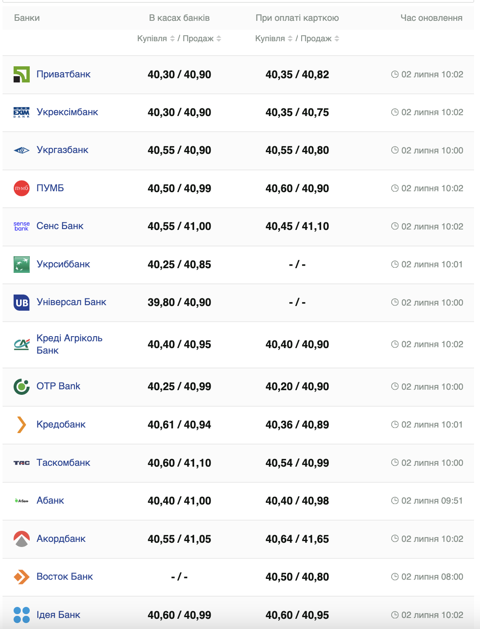Open the Абанк bank link
Image resolution: width=480 pixels, height=629 pixels.
[50, 501]
